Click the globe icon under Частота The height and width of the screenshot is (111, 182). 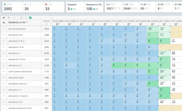click(47, 24)
